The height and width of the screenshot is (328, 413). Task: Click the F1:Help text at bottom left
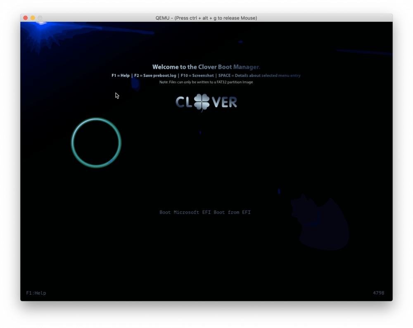pos(36,293)
